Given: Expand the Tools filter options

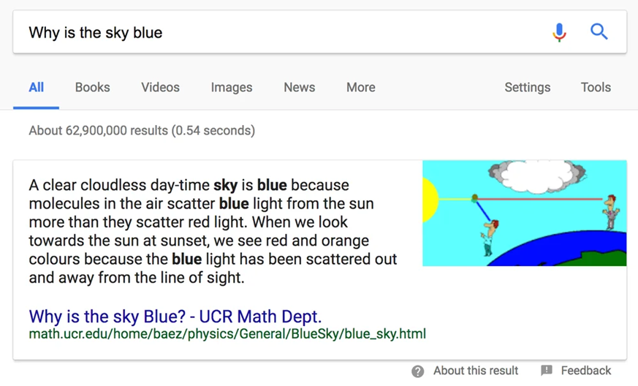Looking at the screenshot, I should point(596,88).
